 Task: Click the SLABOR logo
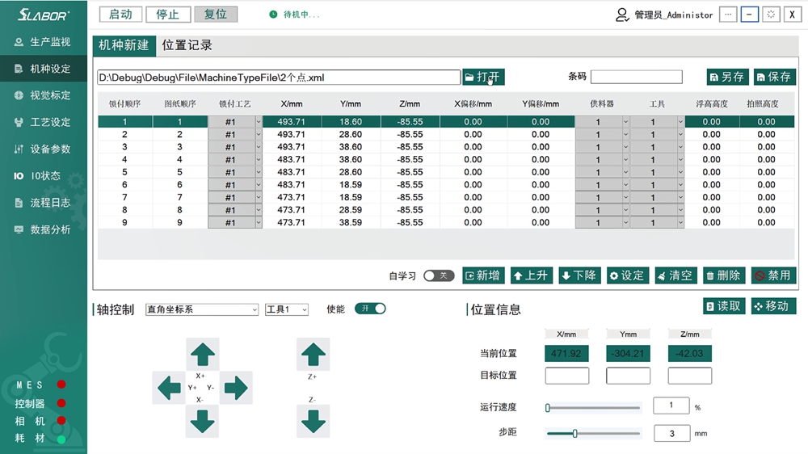click(x=44, y=15)
